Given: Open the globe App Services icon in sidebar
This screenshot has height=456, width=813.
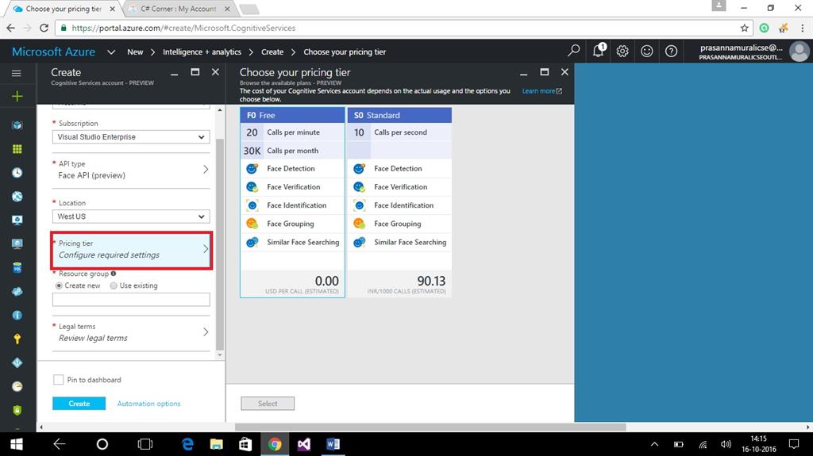Looking at the screenshot, I should [x=17, y=197].
